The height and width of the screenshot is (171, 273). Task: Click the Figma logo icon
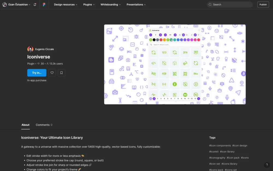coord(44,5)
